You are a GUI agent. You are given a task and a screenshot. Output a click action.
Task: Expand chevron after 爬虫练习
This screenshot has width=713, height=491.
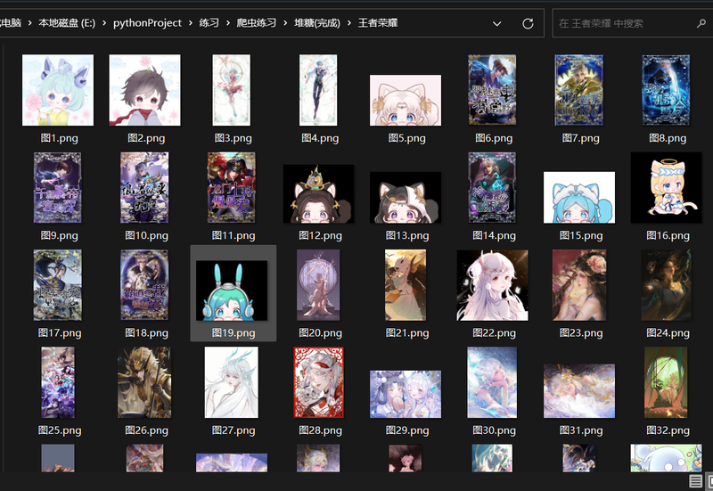point(285,23)
